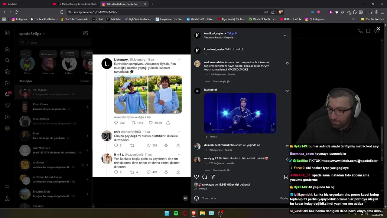
Task: Open a new browser tab
Action: [x=153, y=4]
